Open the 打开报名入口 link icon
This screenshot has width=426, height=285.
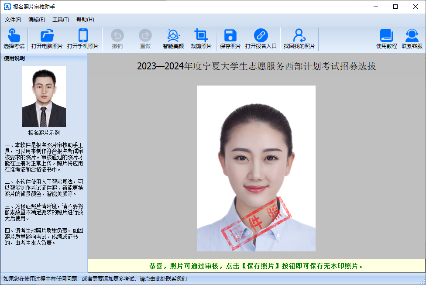[261, 36]
